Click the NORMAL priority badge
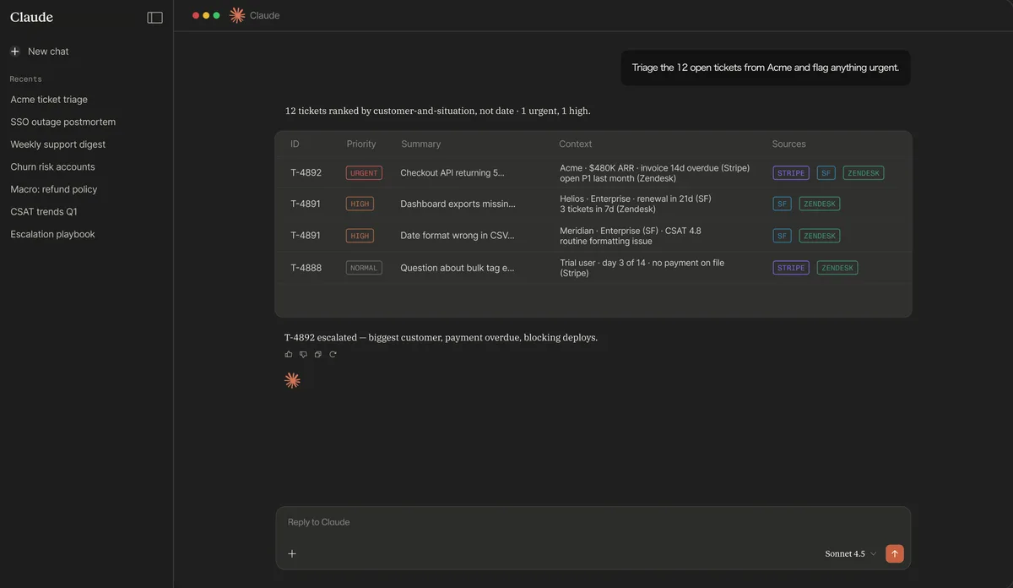 364,268
